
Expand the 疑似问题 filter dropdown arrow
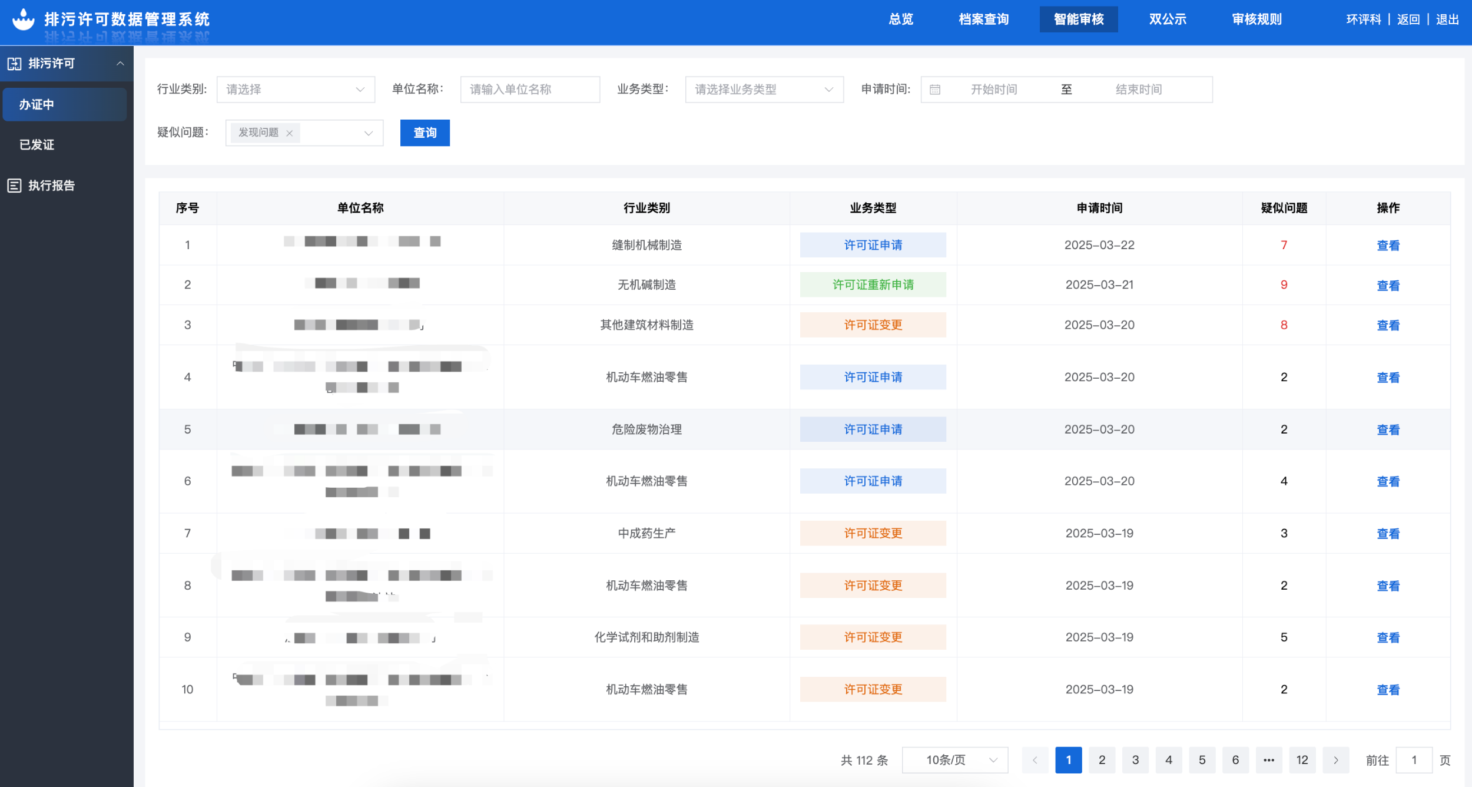(369, 133)
